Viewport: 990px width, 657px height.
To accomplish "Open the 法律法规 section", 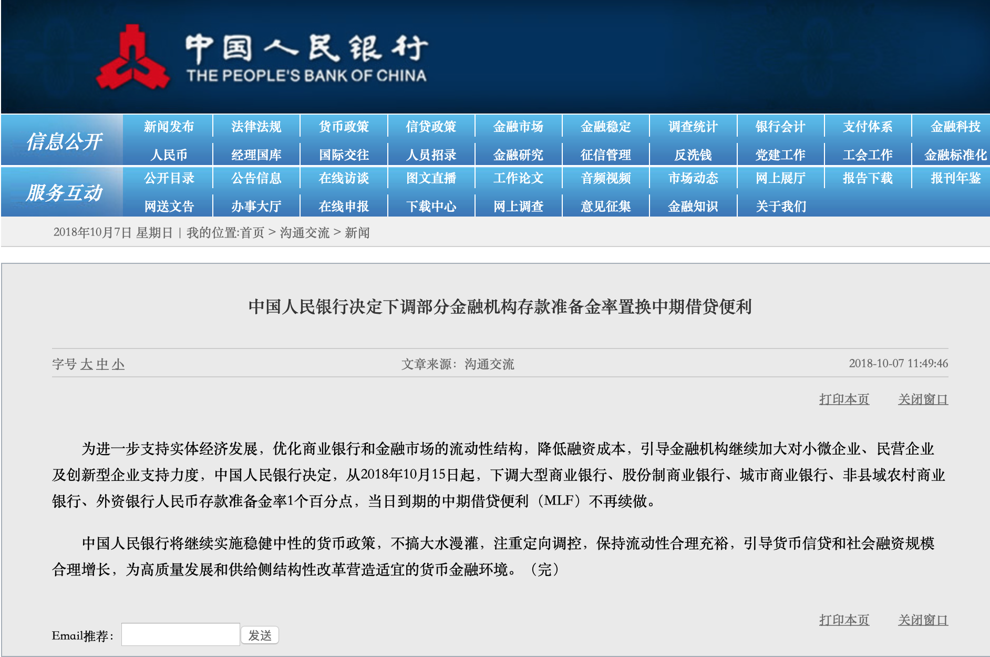I will (256, 127).
